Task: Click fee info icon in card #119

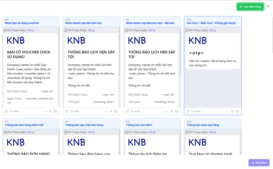Action: [x=66, y=30]
